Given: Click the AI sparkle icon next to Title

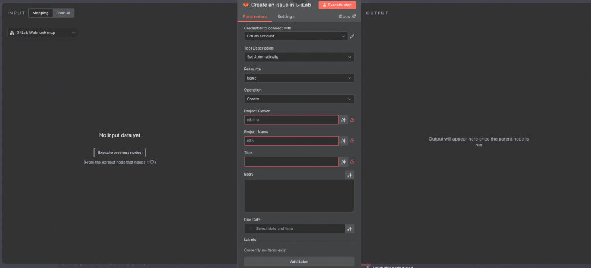Looking at the screenshot, I should [x=343, y=161].
